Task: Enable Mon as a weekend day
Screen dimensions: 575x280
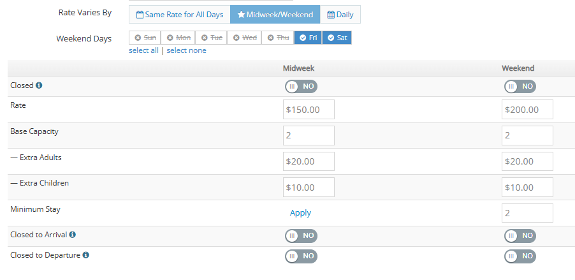Action: click(178, 38)
